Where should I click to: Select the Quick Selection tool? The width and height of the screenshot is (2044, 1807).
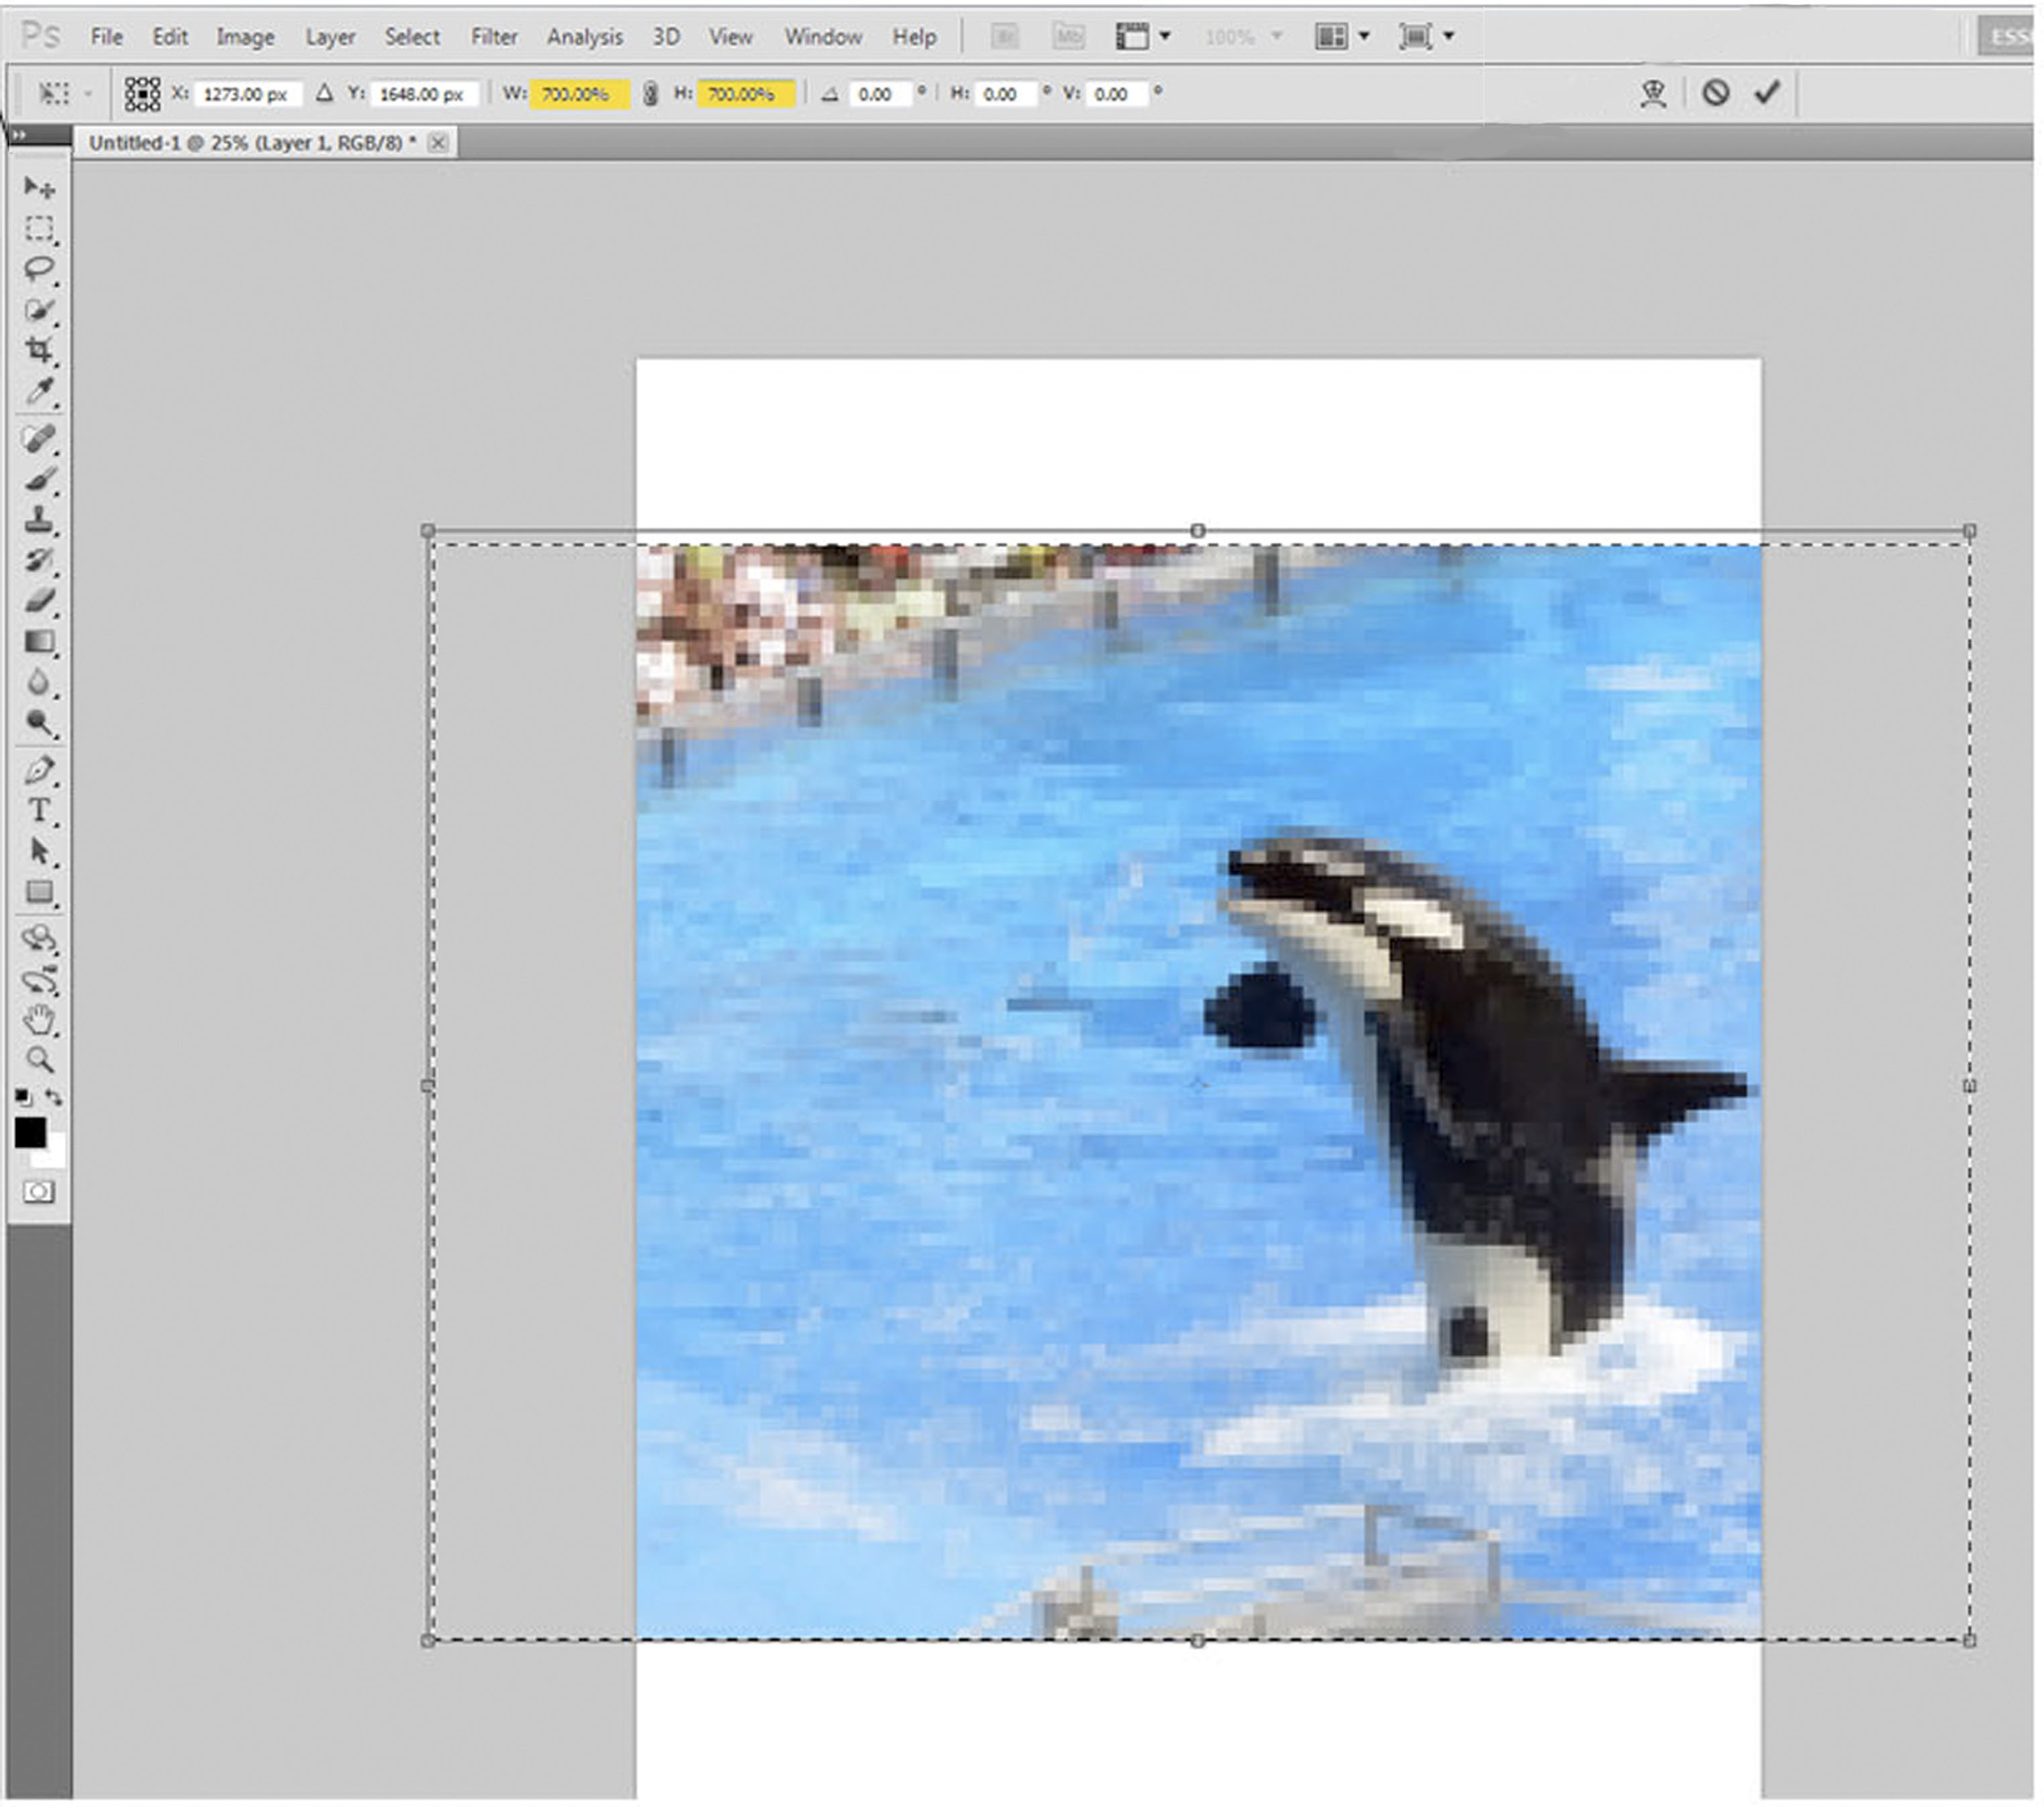(39, 310)
